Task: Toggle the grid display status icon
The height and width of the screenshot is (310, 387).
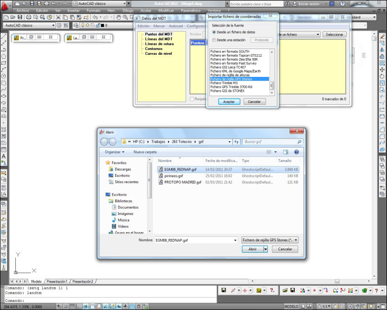Action: pyautogui.click(x=72, y=307)
